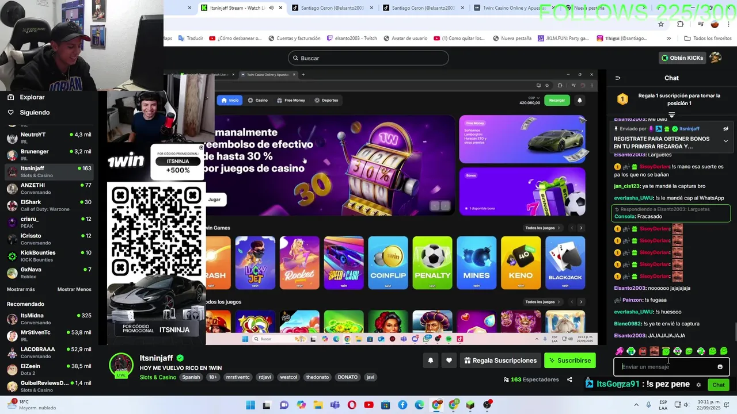Click the Obtén KICKs button
This screenshot has height=414, width=737.
point(682,58)
